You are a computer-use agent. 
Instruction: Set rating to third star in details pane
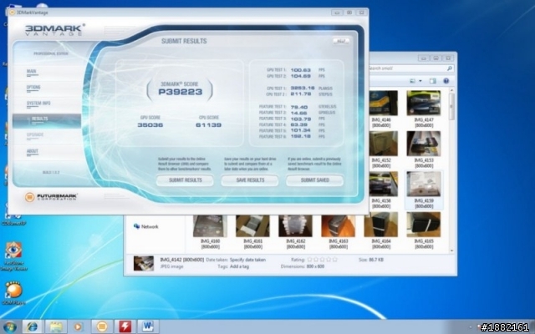coord(322,260)
